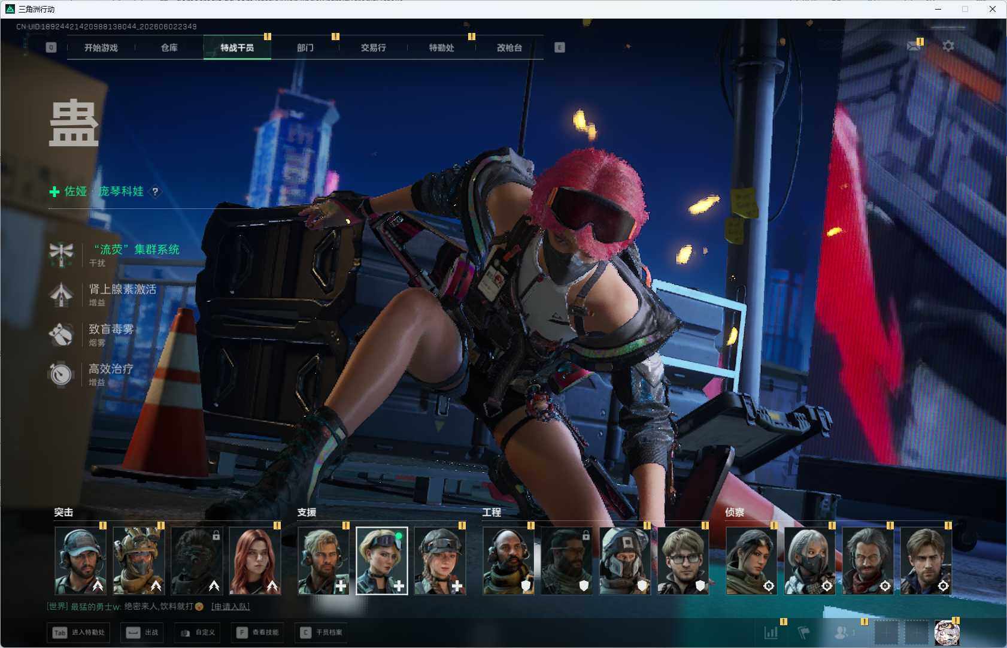This screenshot has height=648, width=1007.
Task: Open the 干员档案 button
Action: [321, 632]
